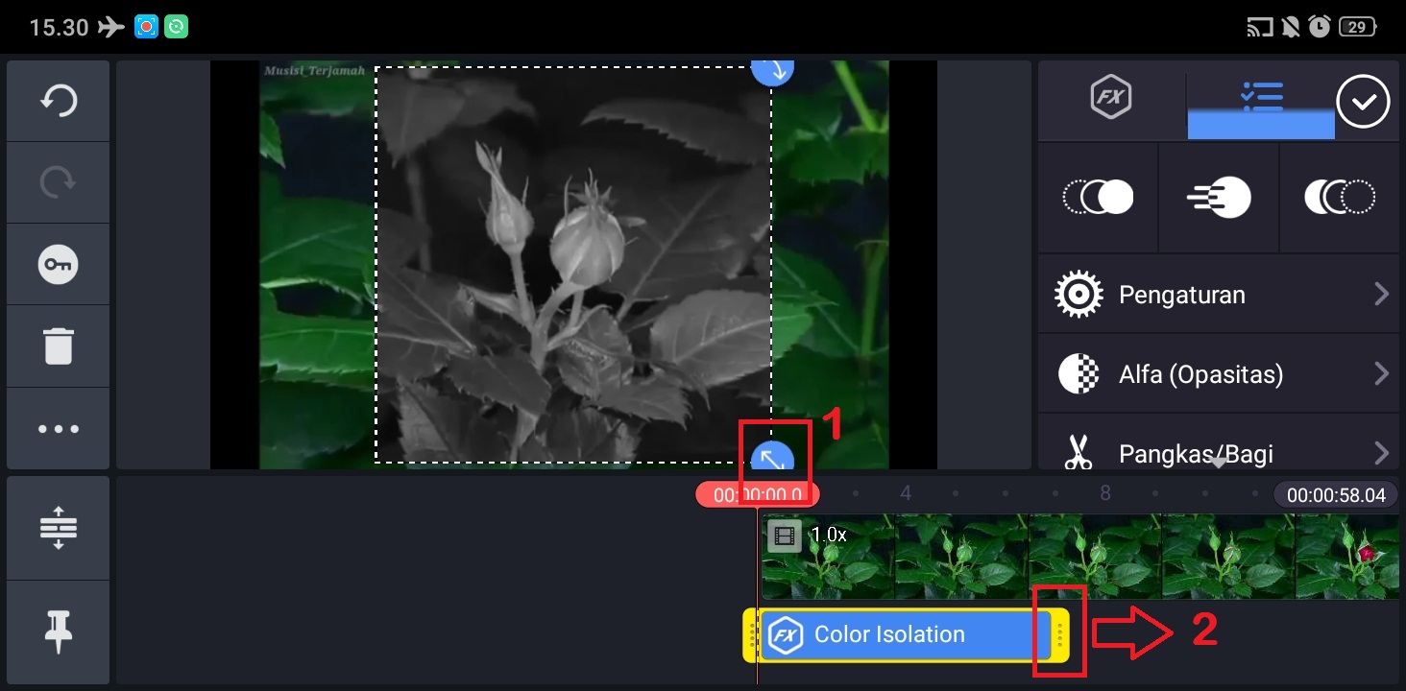Click the 8 second ruler mark

coord(1105,493)
